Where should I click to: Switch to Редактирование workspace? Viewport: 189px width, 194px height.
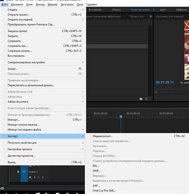pos(140,10)
